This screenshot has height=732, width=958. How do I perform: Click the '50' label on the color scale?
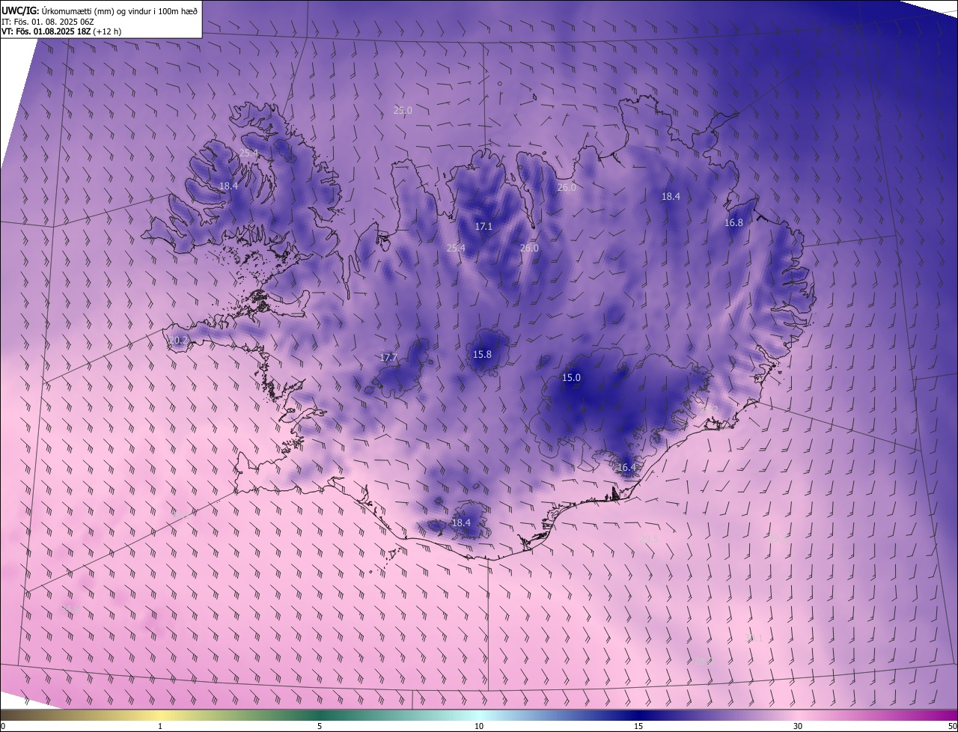tap(952, 726)
